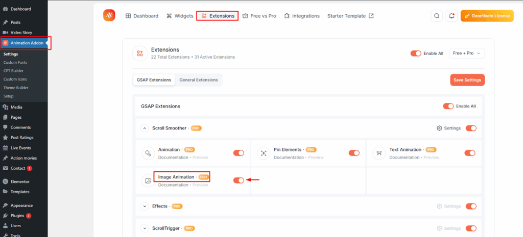The image size is (523, 237).
Task: Toggle the top Enable All switch
Action: [x=416, y=53]
